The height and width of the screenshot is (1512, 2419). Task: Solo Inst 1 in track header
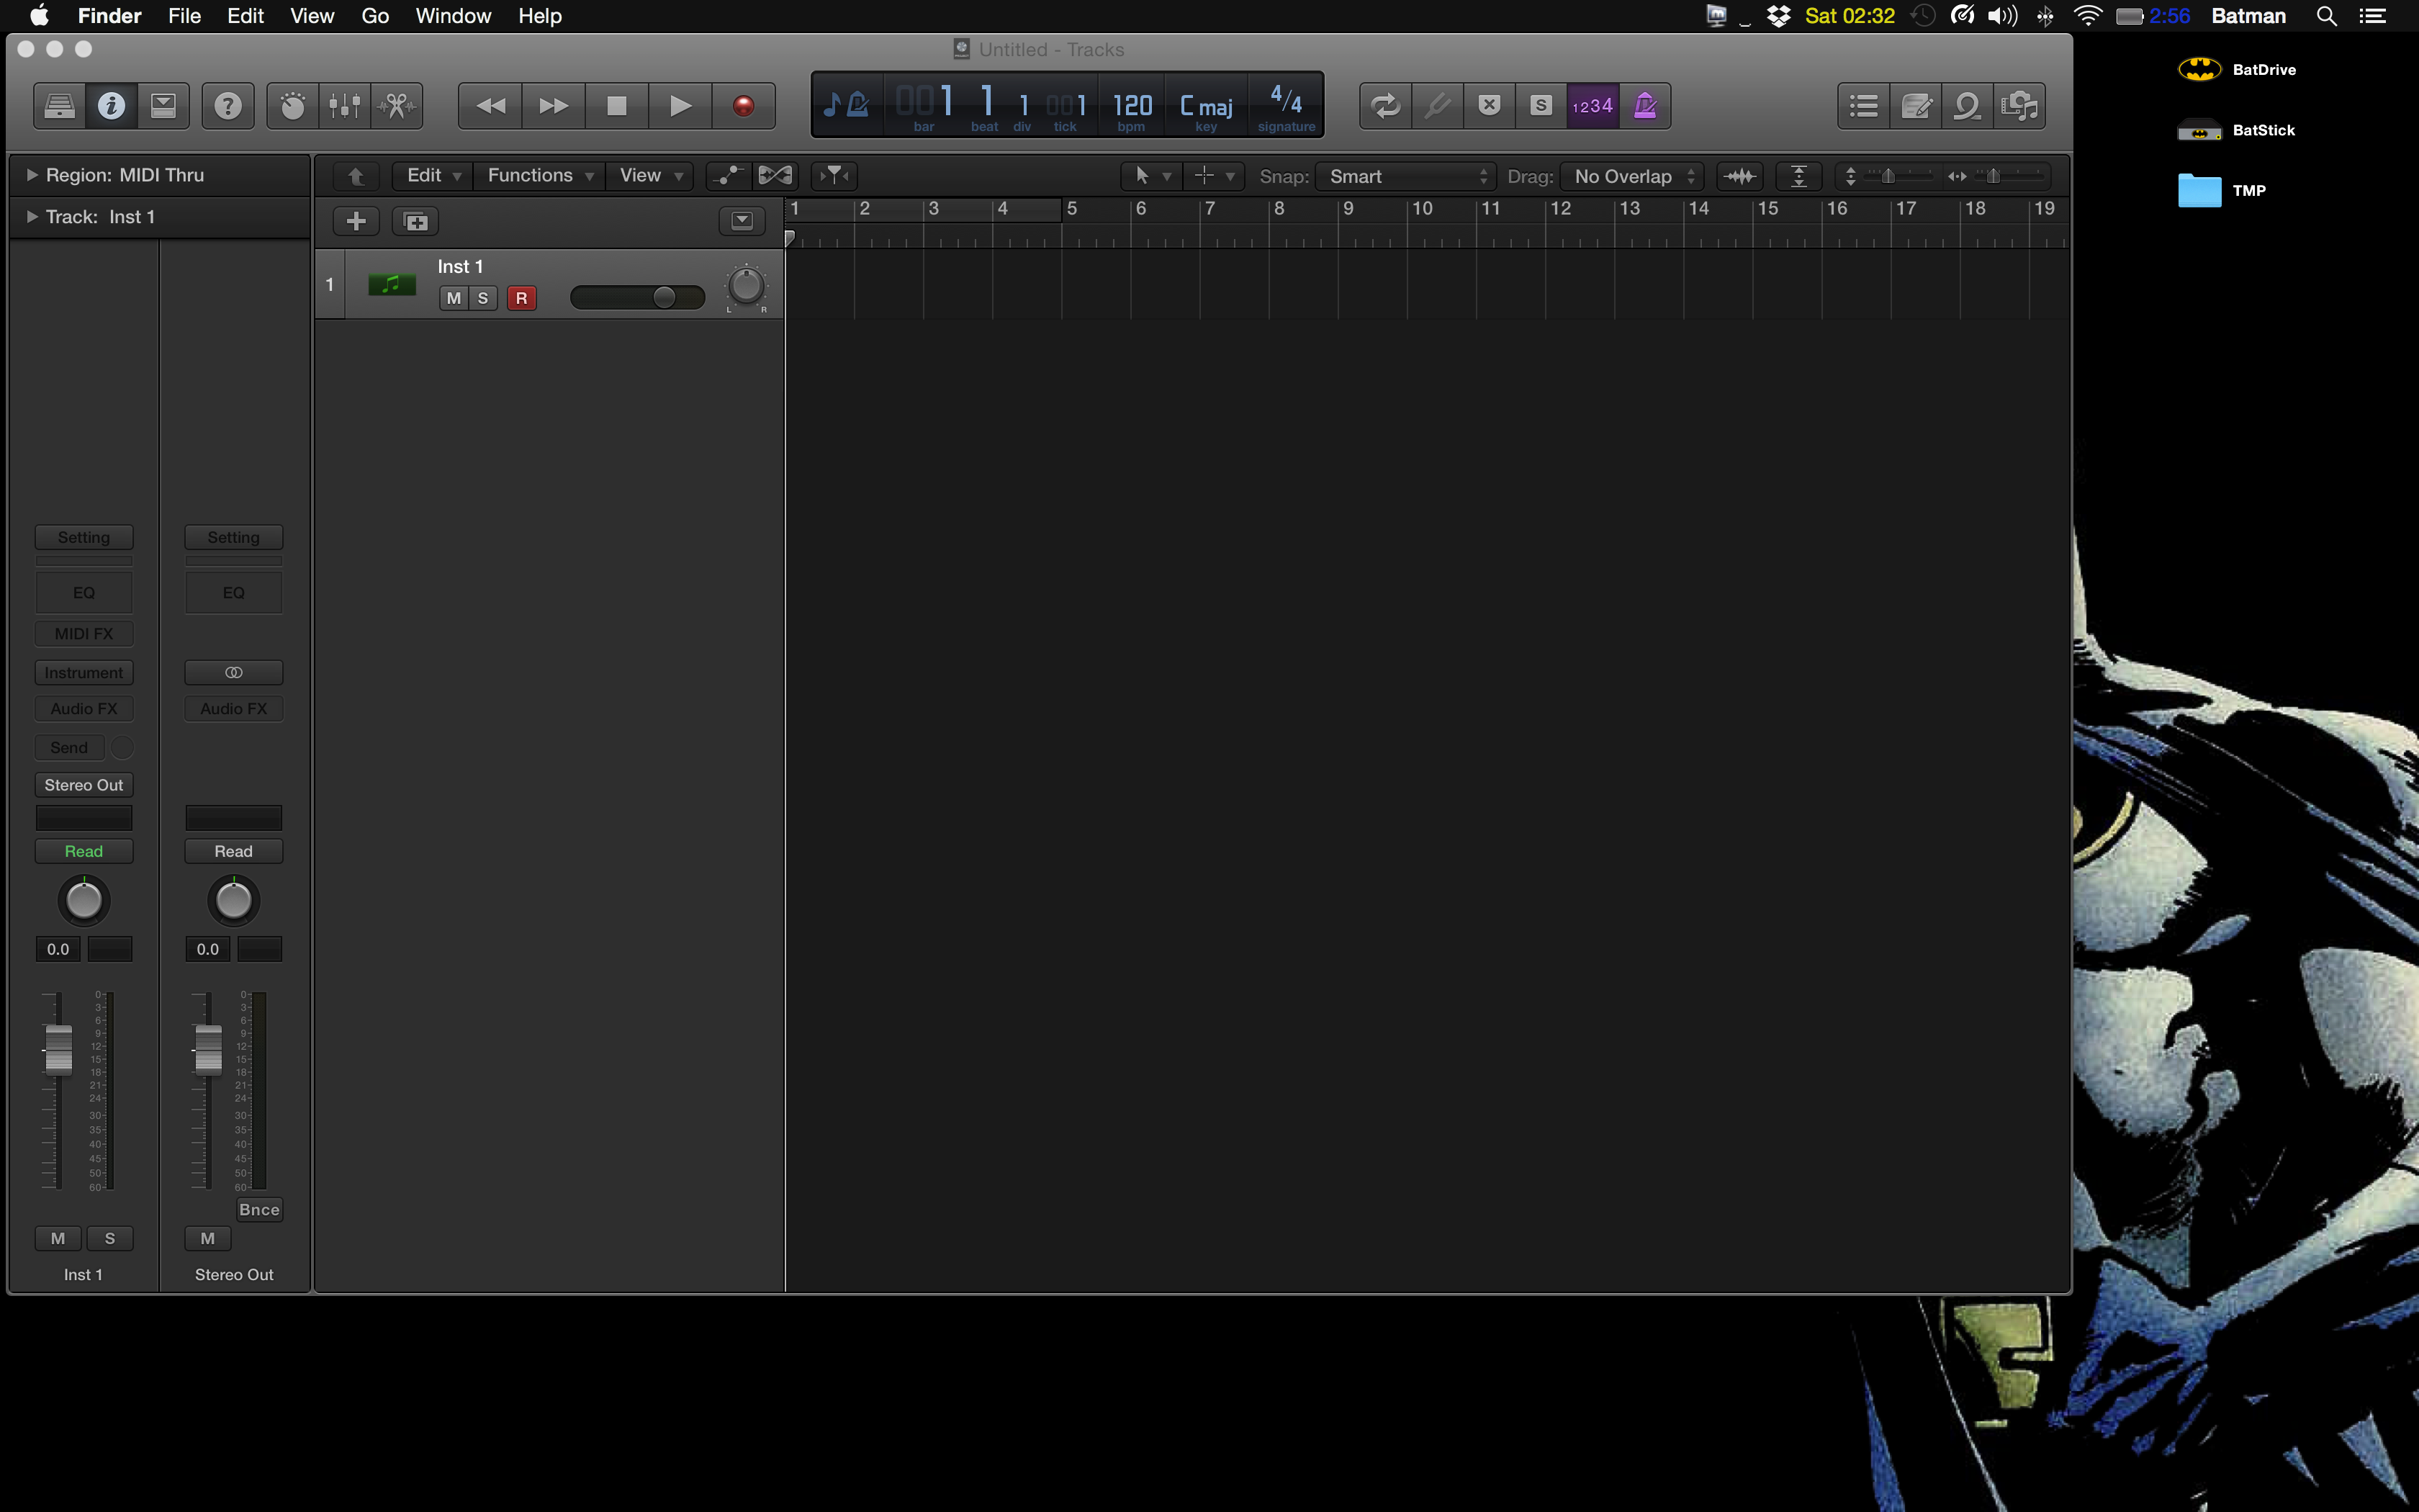pyautogui.click(x=483, y=298)
